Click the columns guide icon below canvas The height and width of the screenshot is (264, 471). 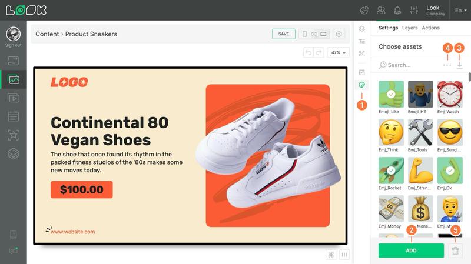coord(344,255)
